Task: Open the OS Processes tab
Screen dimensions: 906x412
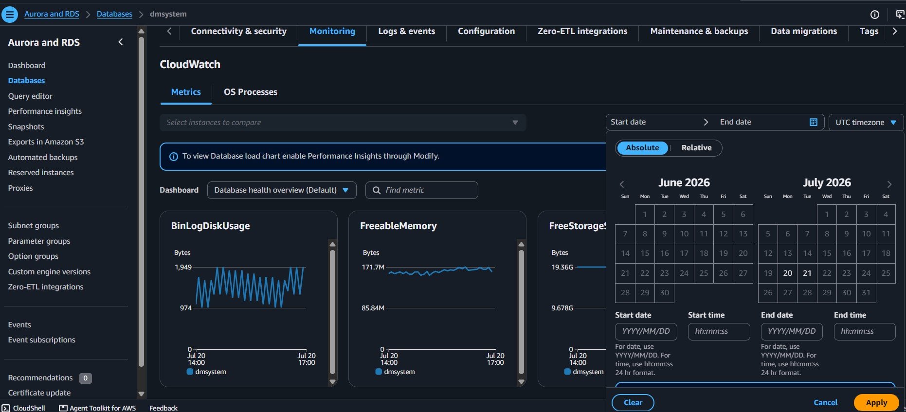Action: (x=251, y=92)
